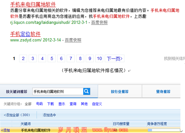The image size is (185, 133).
Task: Click the 添加选中 button
Action: [49, 115]
